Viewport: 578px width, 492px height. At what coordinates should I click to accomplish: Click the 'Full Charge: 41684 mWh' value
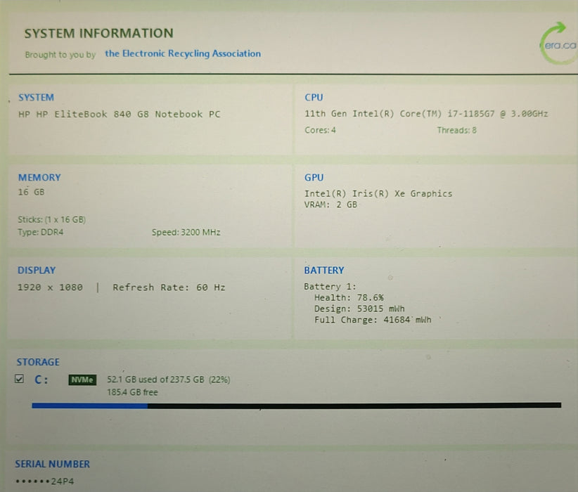click(373, 320)
